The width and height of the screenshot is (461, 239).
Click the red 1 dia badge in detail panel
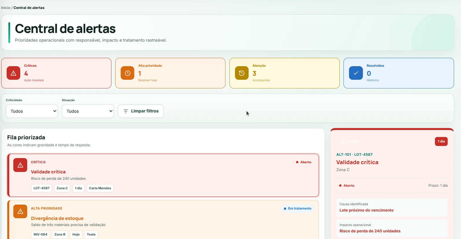[441, 141]
